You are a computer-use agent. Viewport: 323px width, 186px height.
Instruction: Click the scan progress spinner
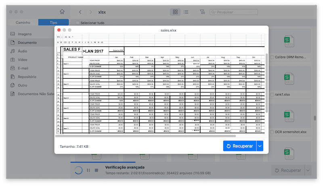[78, 170]
